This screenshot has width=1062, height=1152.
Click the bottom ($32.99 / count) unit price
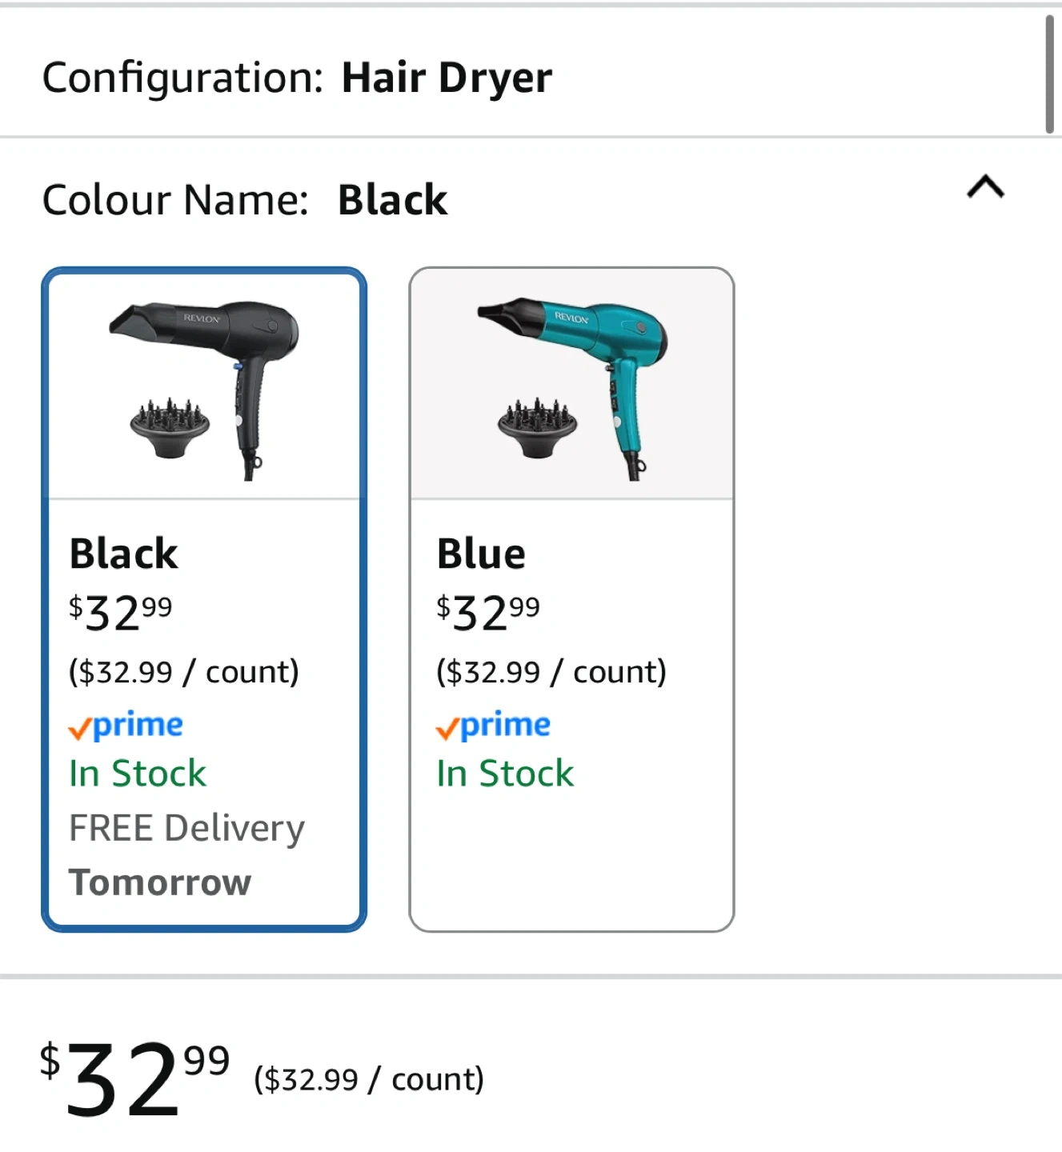369,1079
